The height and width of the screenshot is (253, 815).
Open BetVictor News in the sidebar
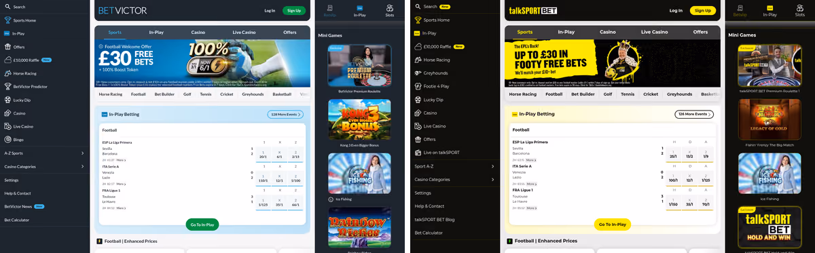click(18, 206)
